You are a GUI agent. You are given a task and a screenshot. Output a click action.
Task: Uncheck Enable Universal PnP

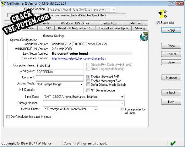click(x=88, y=77)
